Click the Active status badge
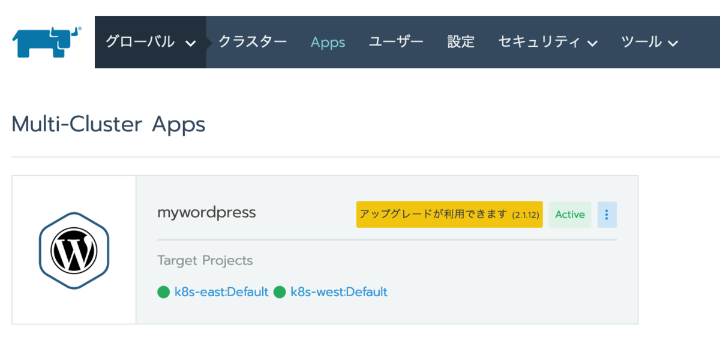 tap(570, 215)
